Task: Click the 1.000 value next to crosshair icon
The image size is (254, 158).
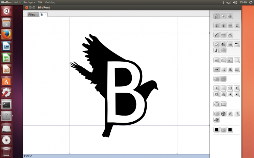Action: click(216, 114)
